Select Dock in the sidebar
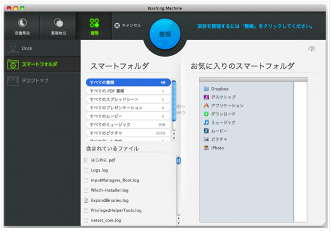Viewport: 332px width, 233px height. point(42,48)
